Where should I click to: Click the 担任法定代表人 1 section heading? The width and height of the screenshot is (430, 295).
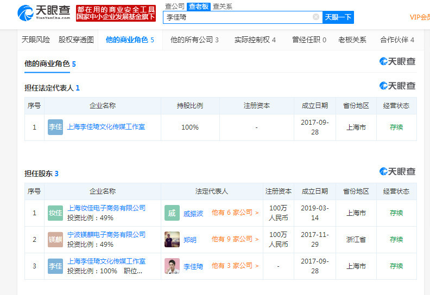click(x=52, y=88)
